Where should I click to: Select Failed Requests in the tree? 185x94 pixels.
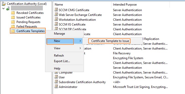tap(27, 26)
